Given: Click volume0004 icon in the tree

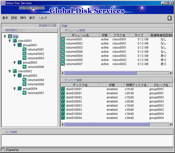Looking at the screenshot, I should pyautogui.click(x=24, y=80).
